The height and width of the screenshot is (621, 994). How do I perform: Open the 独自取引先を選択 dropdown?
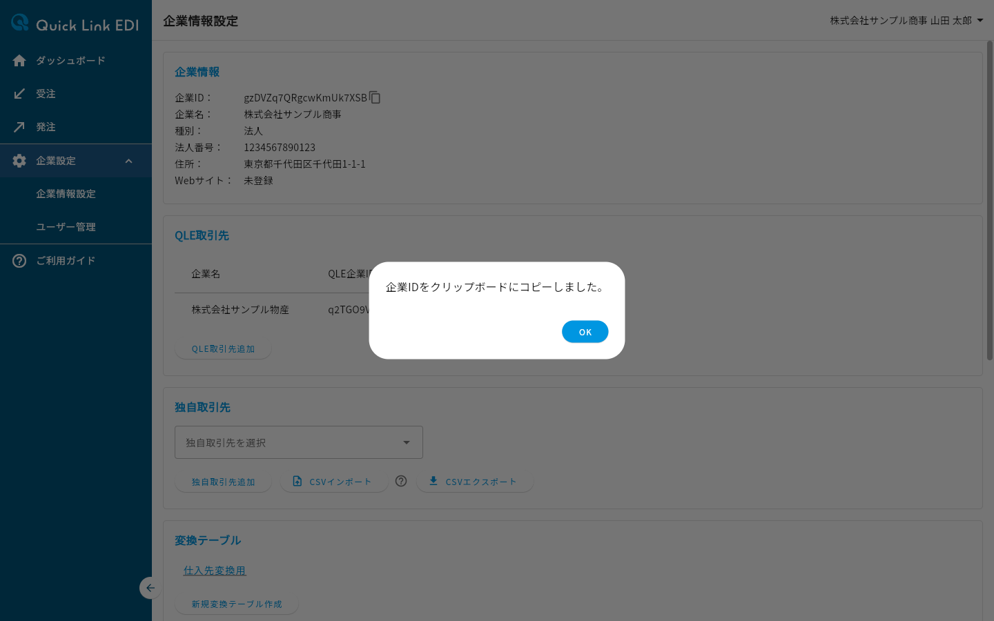(x=299, y=442)
